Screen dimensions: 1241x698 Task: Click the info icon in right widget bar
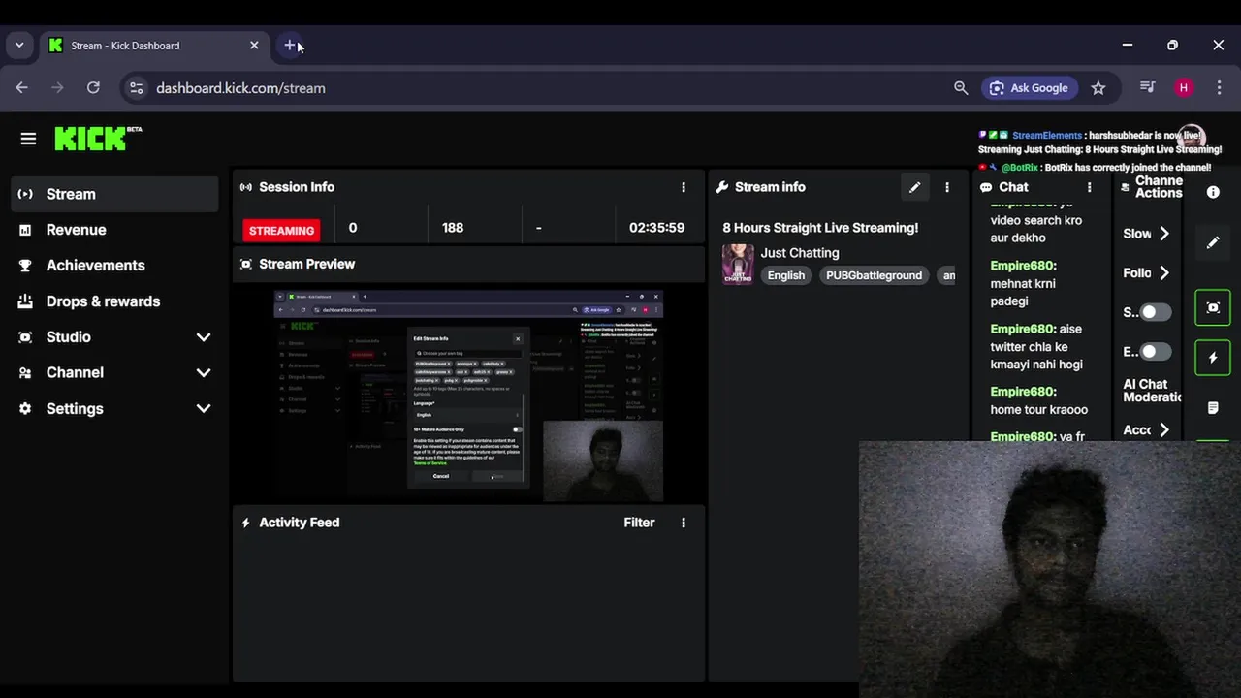coord(1213,192)
